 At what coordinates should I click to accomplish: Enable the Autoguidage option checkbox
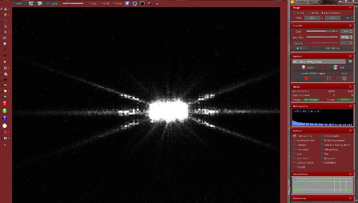pos(322,149)
